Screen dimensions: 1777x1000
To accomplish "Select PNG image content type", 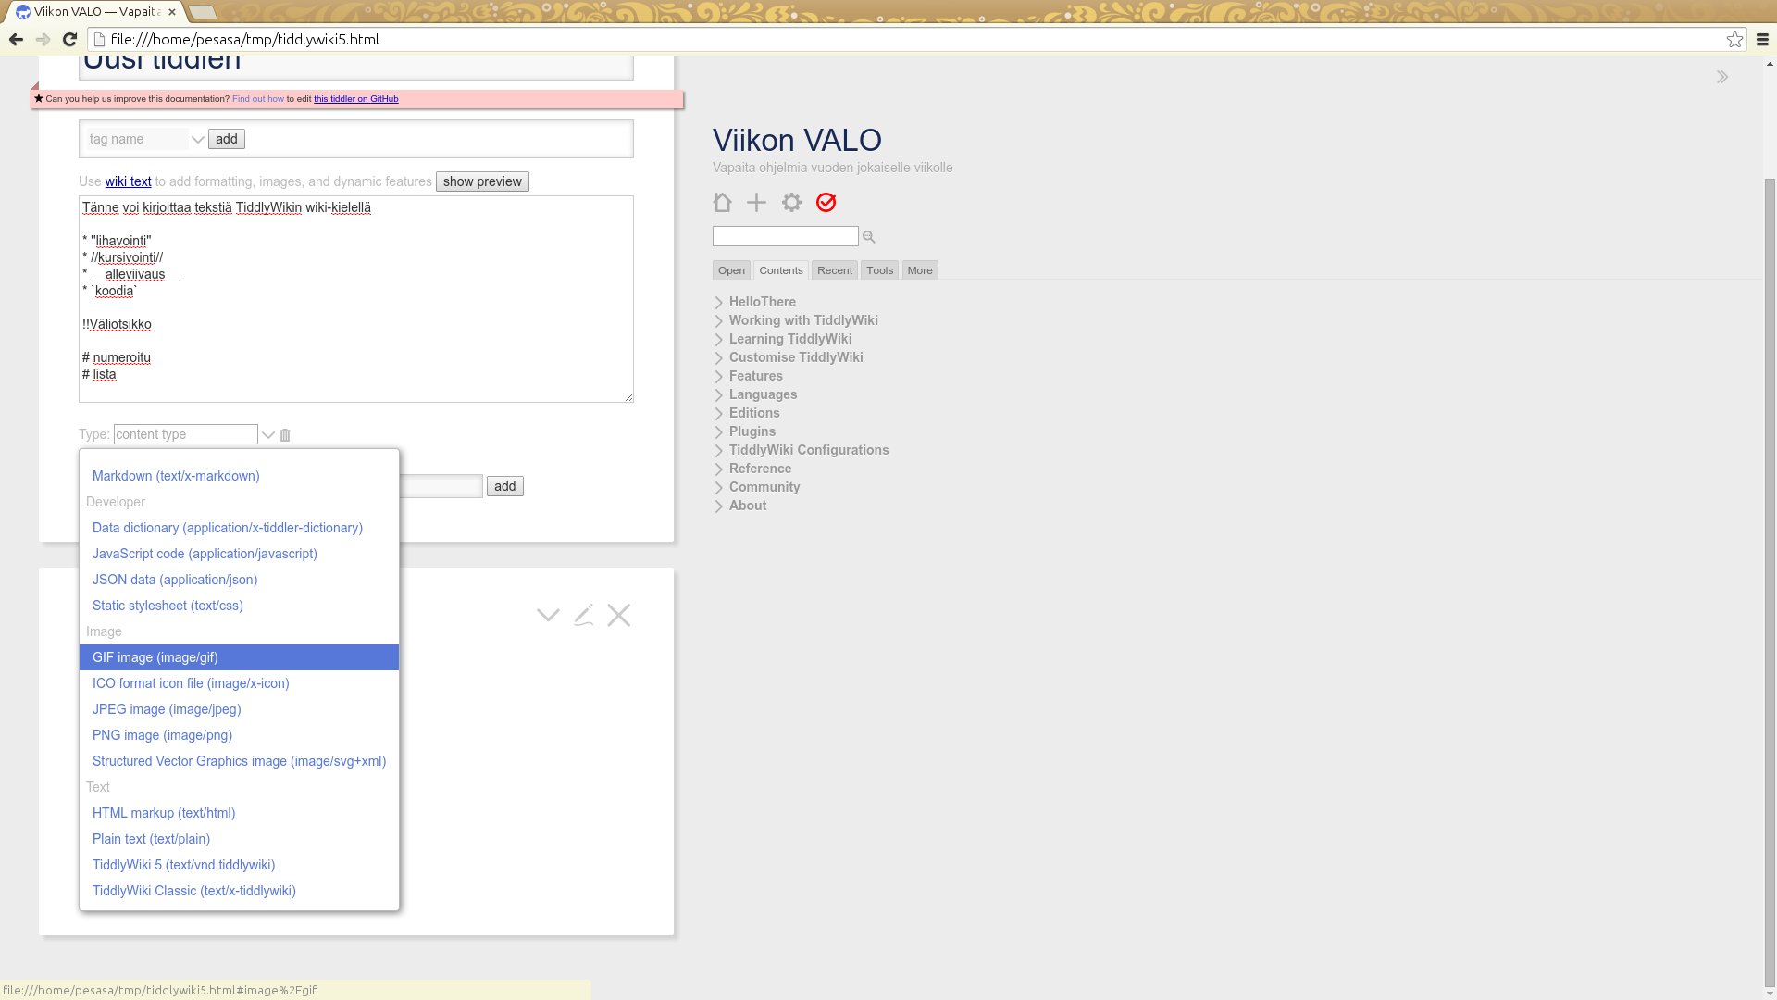I will coord(239,735).
